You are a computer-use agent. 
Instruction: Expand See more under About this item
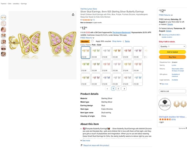[85, 141]
